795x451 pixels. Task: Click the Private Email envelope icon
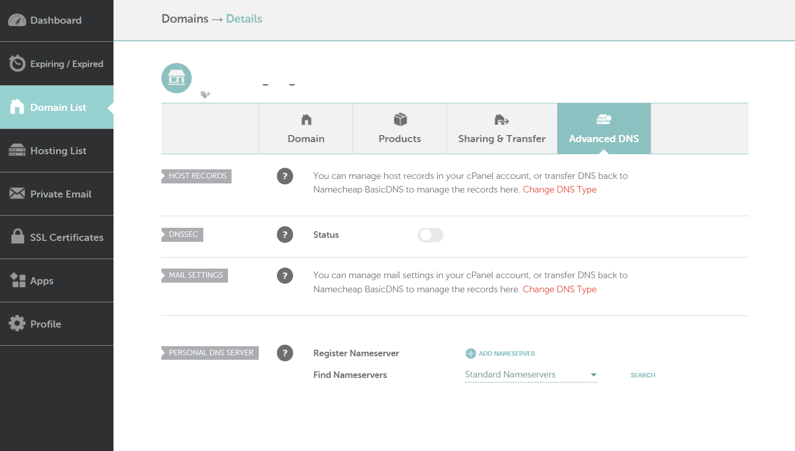[17, 194]
